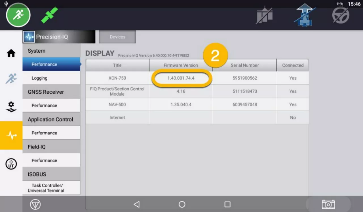
Task: Take a screenshot with the camera icon
Action: (328, 204)
